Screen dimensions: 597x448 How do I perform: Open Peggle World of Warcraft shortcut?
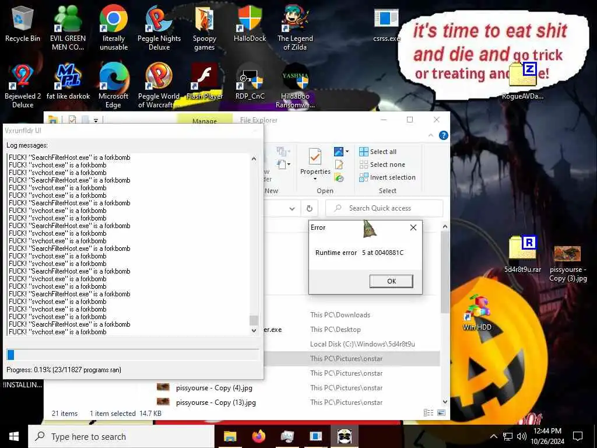tap(159, 86)
